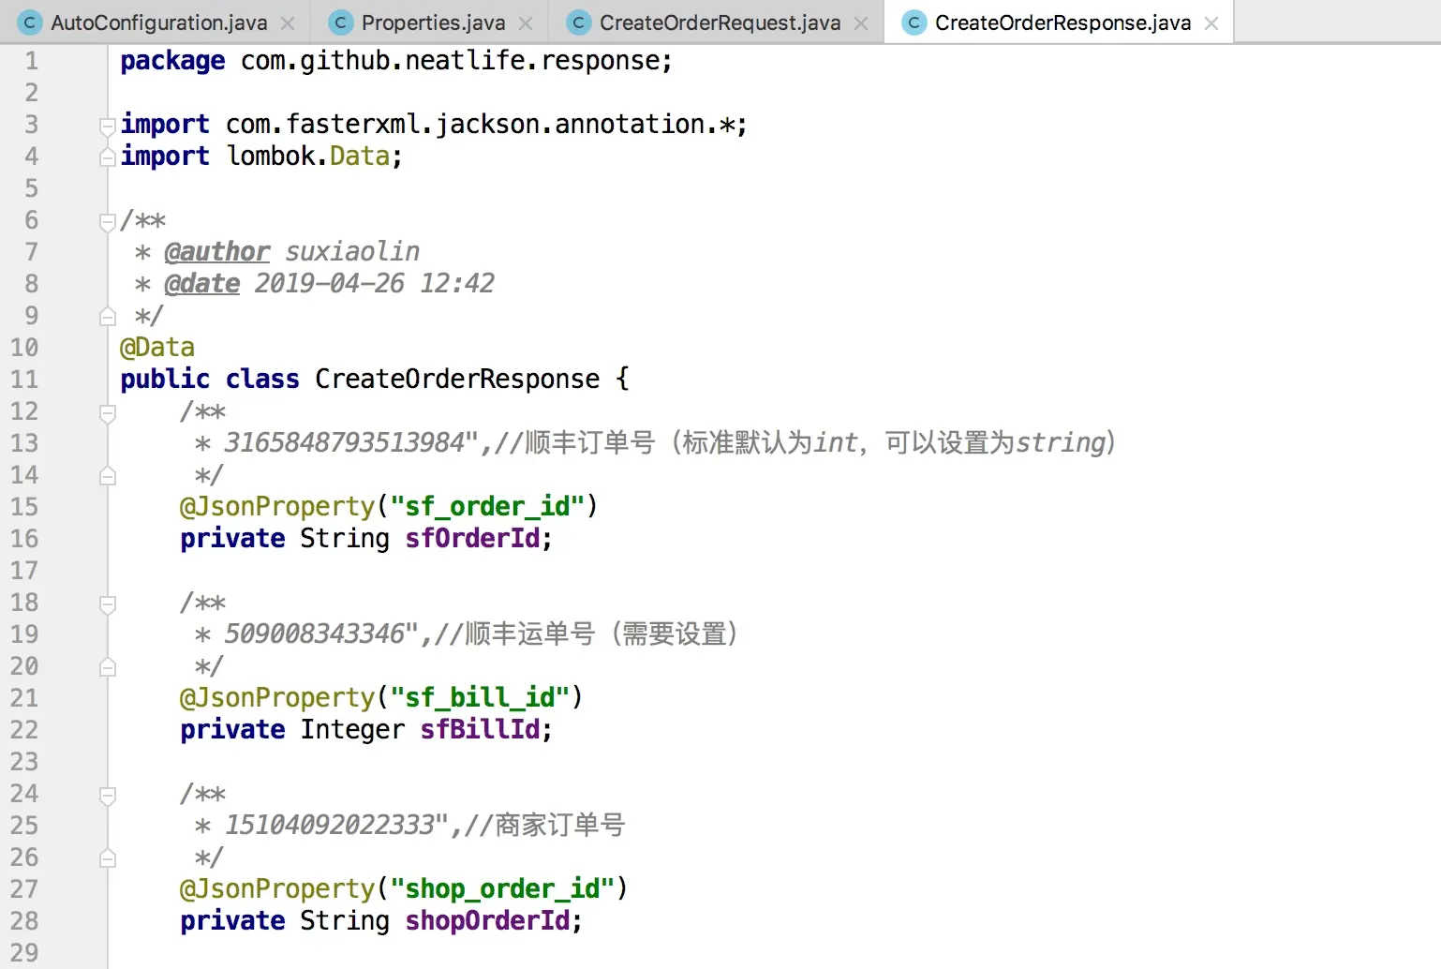Screen dimensions: 1441x969
Task: Click the Javadoc fold end marker at line 9
Action: 108,317
